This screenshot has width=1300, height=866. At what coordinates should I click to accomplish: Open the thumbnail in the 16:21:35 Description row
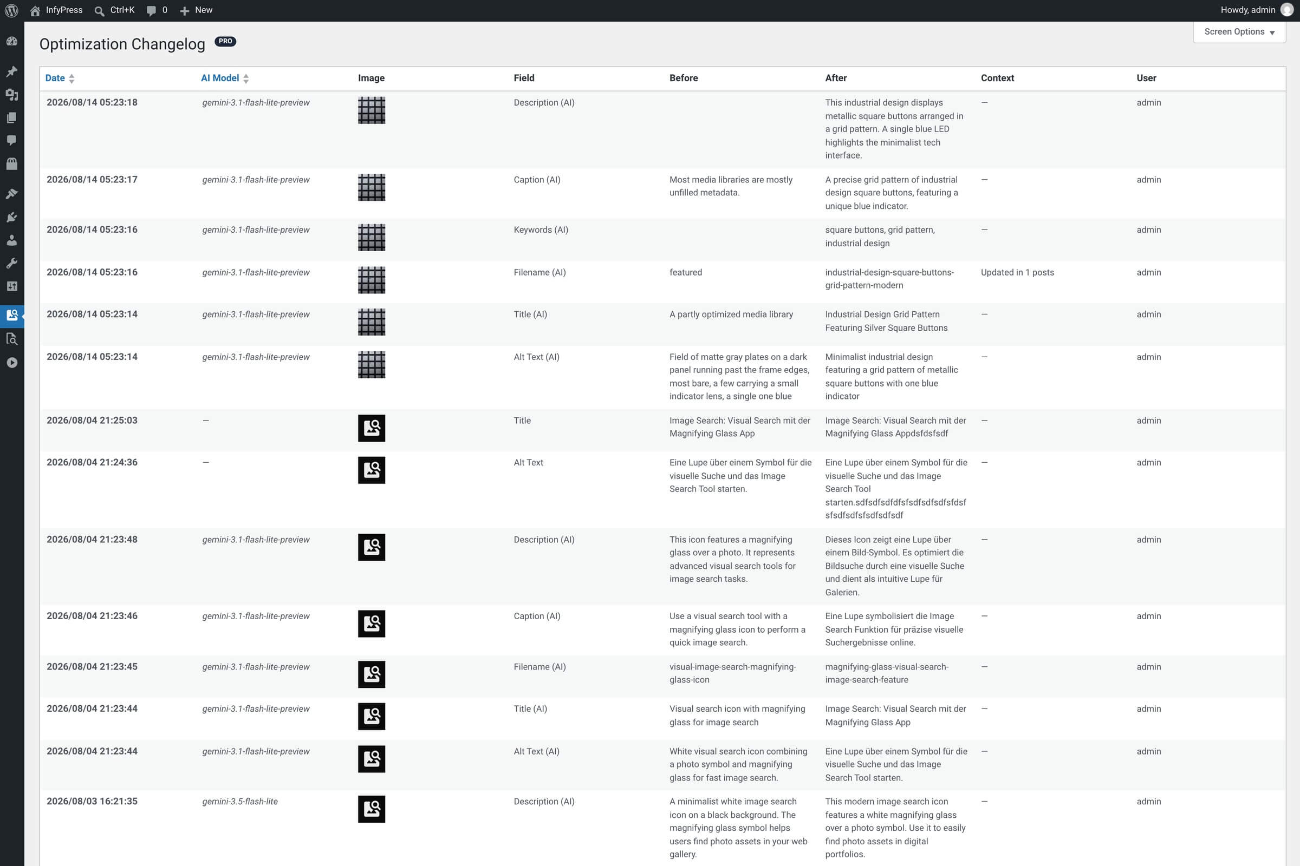(372, 809)
